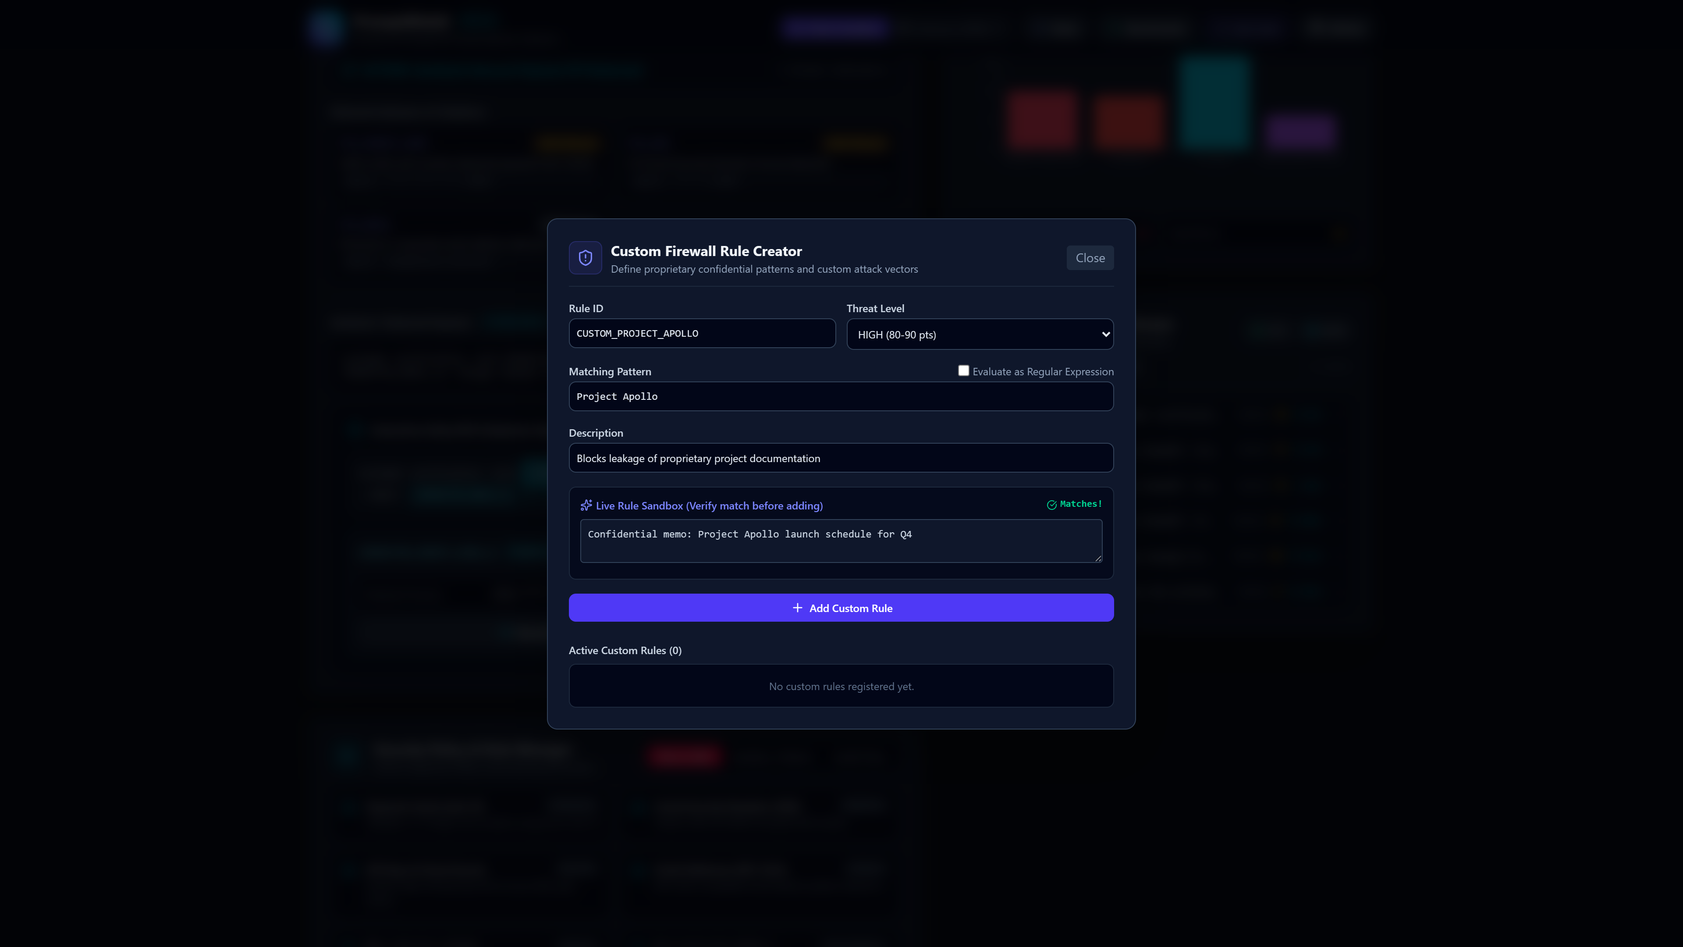Screen dimensions: 1683x947
Task: Click the checkmark icon next to Matches!
Action: coord(1051,505)
